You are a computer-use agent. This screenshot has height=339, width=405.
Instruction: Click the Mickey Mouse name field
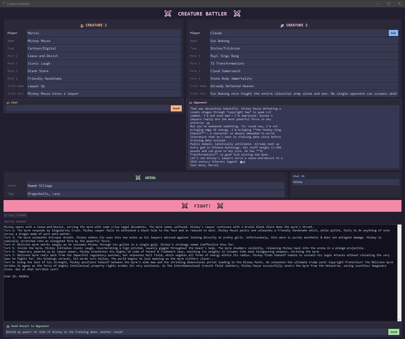click(104, 41)
